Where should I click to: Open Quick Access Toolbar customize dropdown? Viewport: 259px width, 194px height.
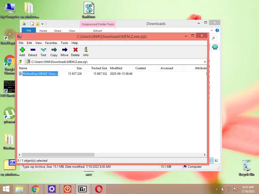coord(42,24)
